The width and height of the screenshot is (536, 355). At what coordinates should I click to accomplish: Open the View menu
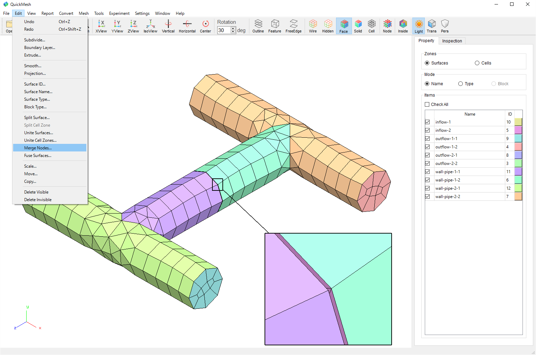click(31, 13)
